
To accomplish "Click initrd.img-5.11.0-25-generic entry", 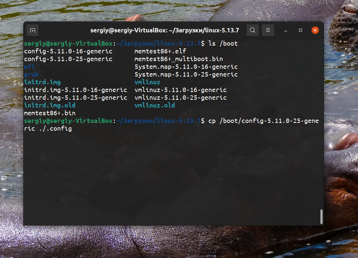I will 75,98.
